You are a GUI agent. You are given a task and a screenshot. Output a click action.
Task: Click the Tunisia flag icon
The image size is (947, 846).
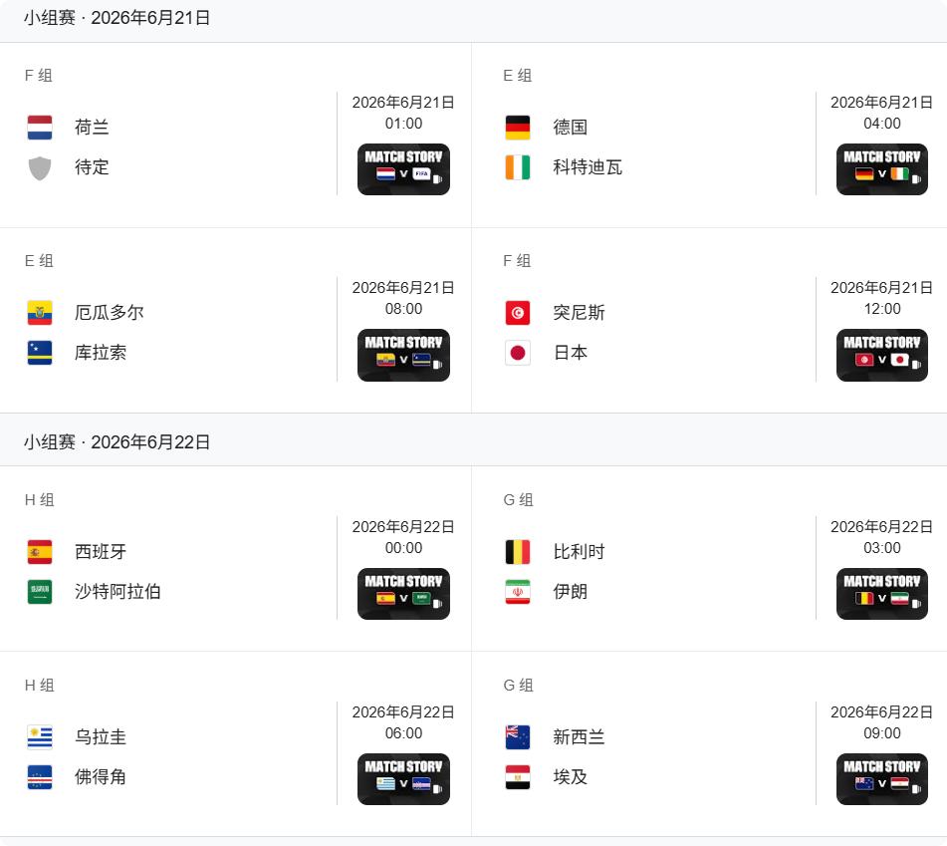pyautogui.click(x=518, y=313)
